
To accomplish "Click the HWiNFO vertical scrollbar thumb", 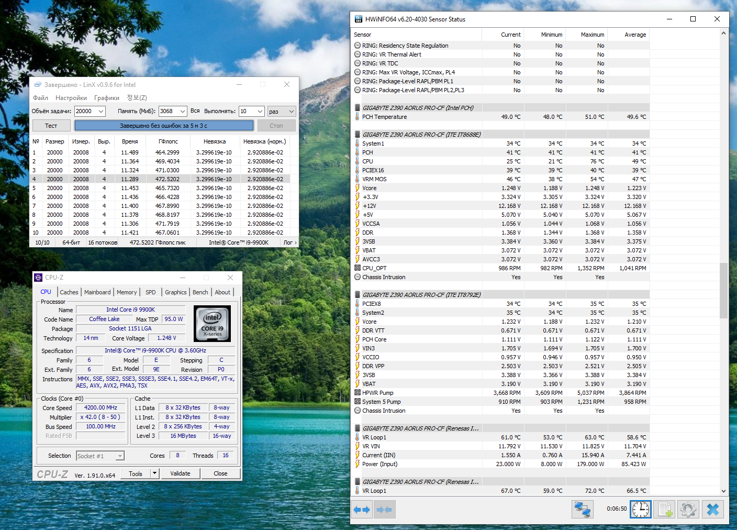I will (723, 291).
